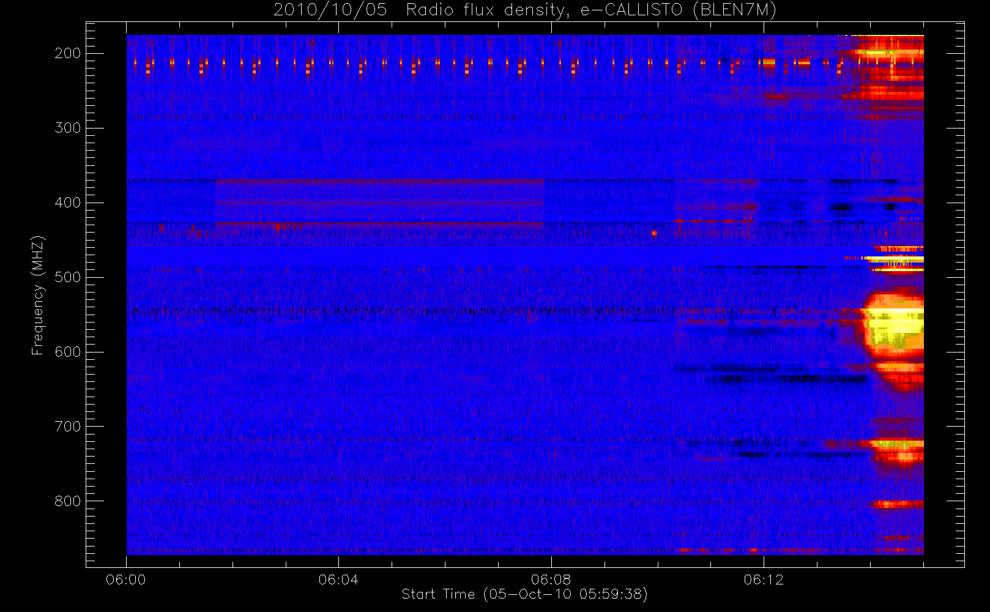Click the 06:04 time tick label
990x612 pixels.
338,580
